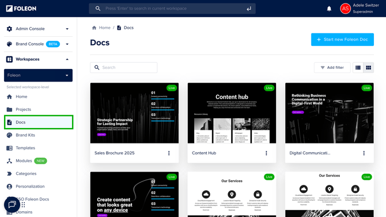Open the notifications bell

tap(329, 9)
